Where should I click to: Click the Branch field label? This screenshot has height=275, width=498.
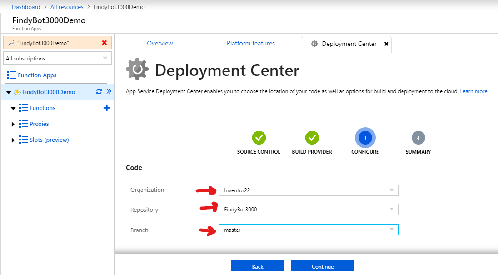[139, 230]
